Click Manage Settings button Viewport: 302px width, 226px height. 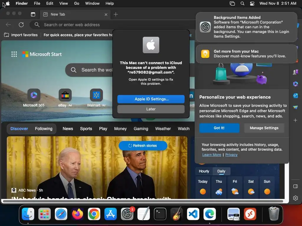(x=264, y=128)
